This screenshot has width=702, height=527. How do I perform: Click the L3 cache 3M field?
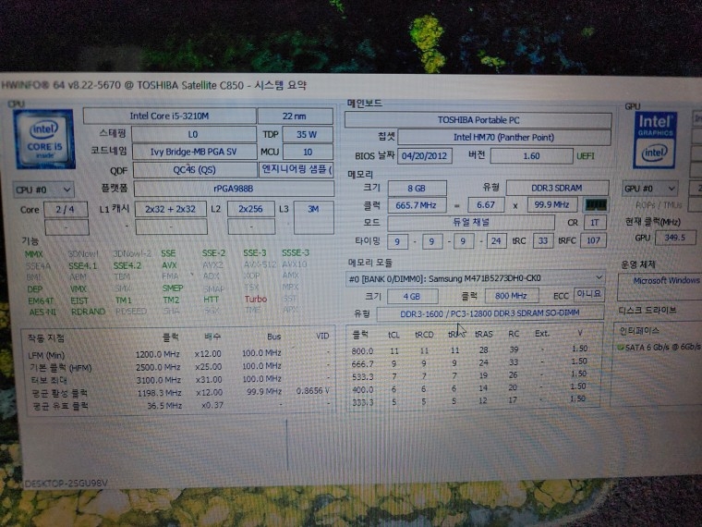point(313,217)
